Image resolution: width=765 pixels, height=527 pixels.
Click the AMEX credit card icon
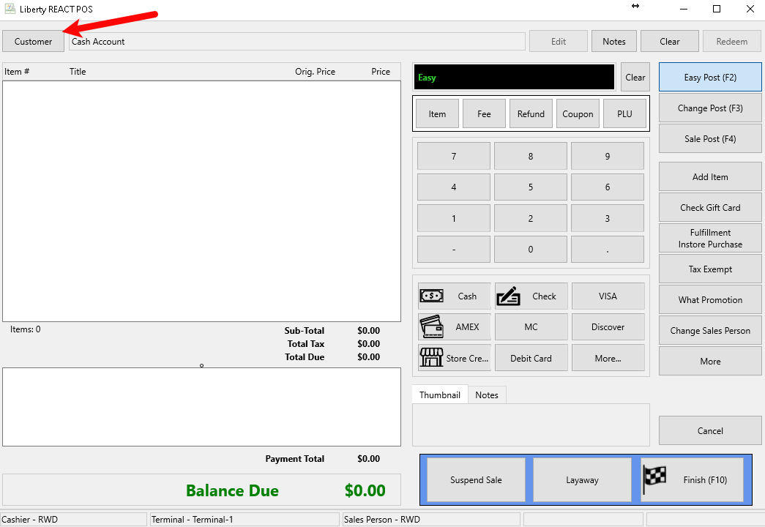pos(431,327)
